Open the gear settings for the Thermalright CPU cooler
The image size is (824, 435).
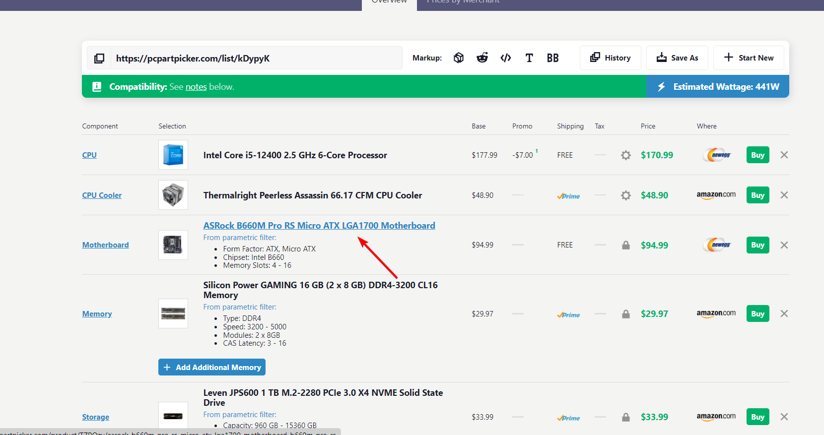pyautogui.click(x=626, y=195)
